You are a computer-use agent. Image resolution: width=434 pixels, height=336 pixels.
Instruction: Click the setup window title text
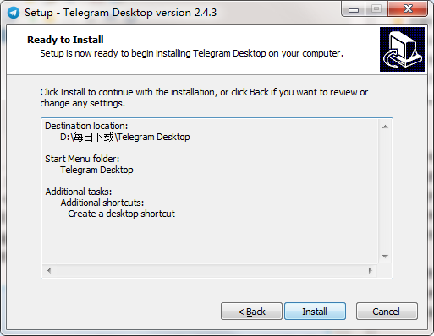point(121,13)
